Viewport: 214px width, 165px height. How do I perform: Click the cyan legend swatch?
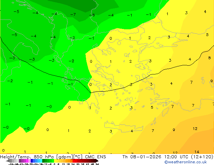(x=41, y=161)
